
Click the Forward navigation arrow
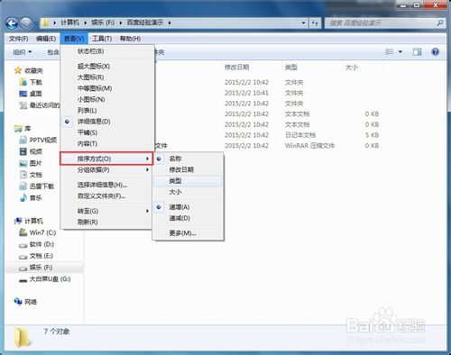tap(26, 23)
